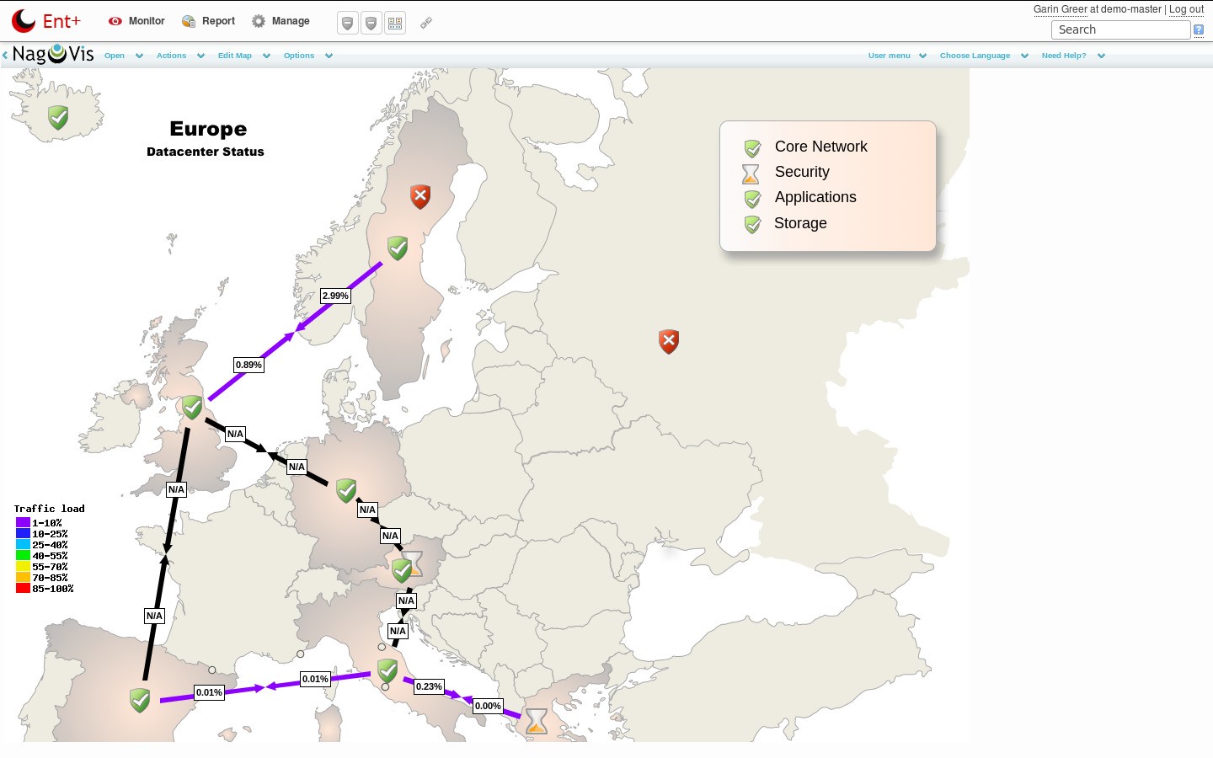1213x758 pixels.
Task: Click the blue help icon beside Search
Action: tap(1199, 30)
